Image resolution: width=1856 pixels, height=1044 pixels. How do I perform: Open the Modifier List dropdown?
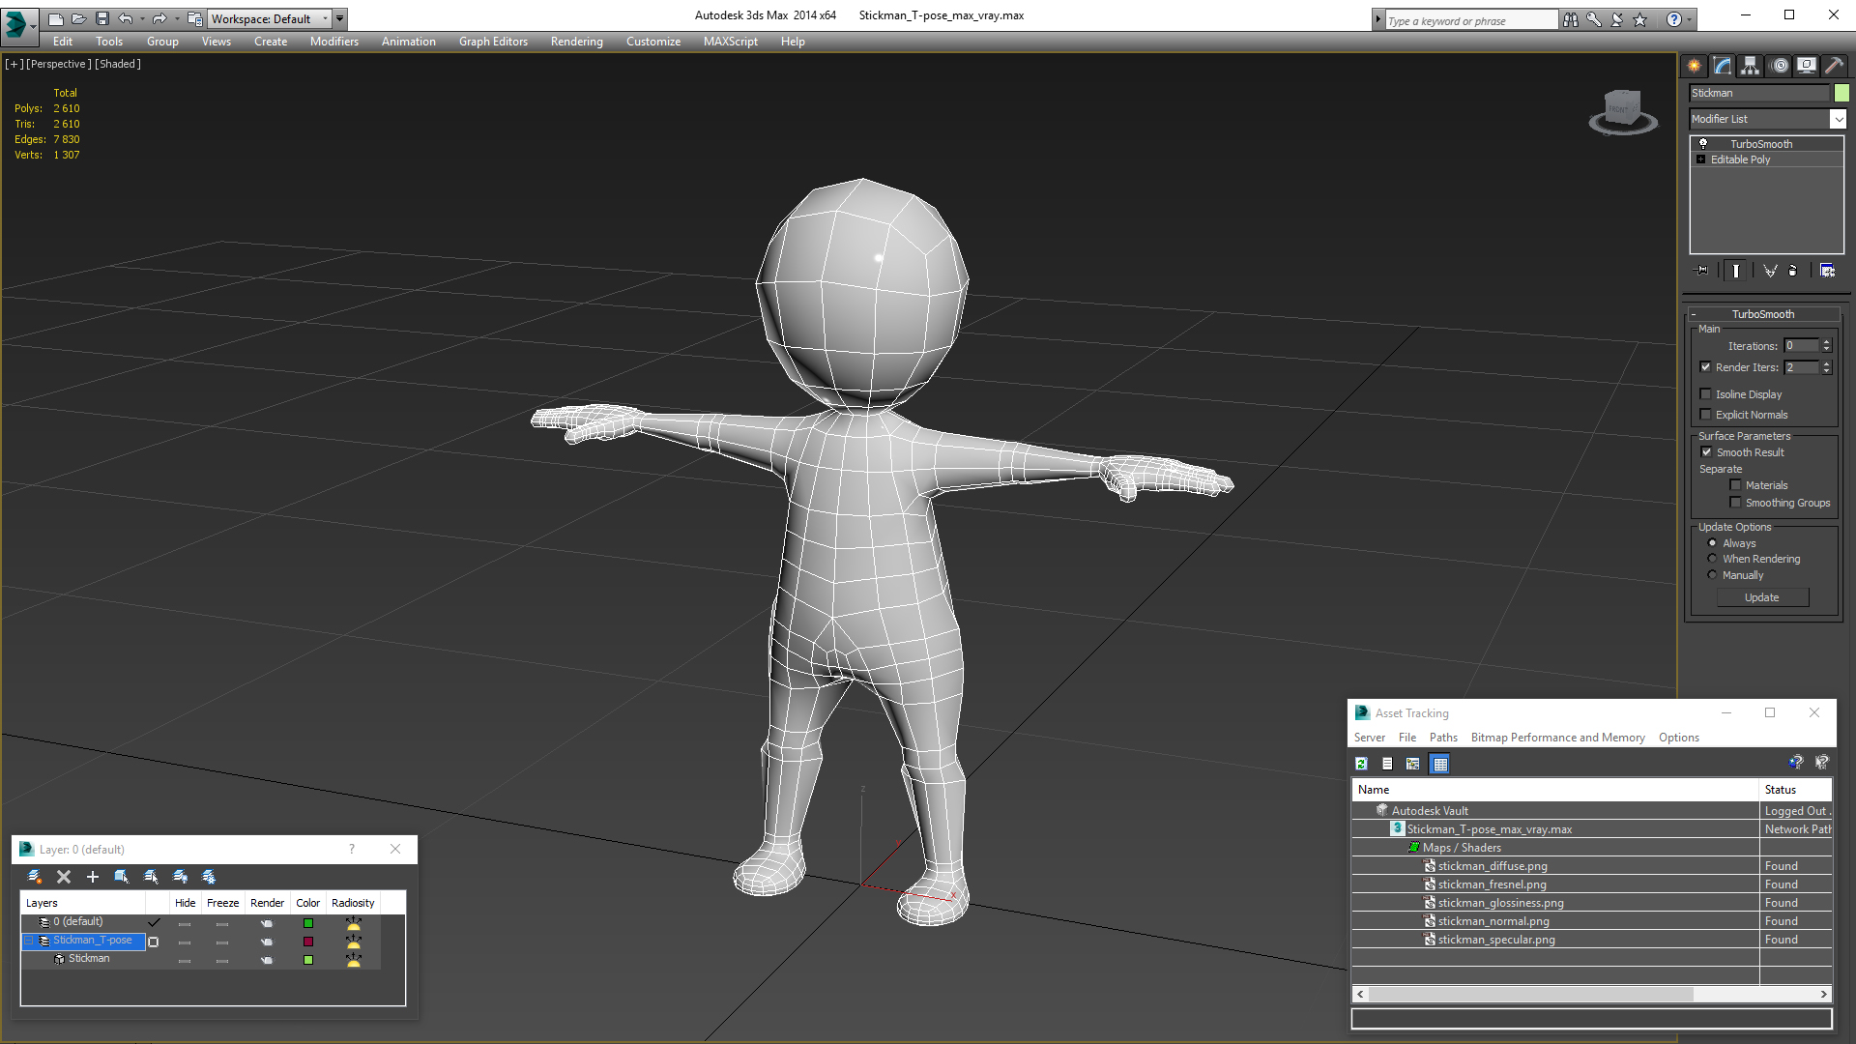click(1836, 119)
